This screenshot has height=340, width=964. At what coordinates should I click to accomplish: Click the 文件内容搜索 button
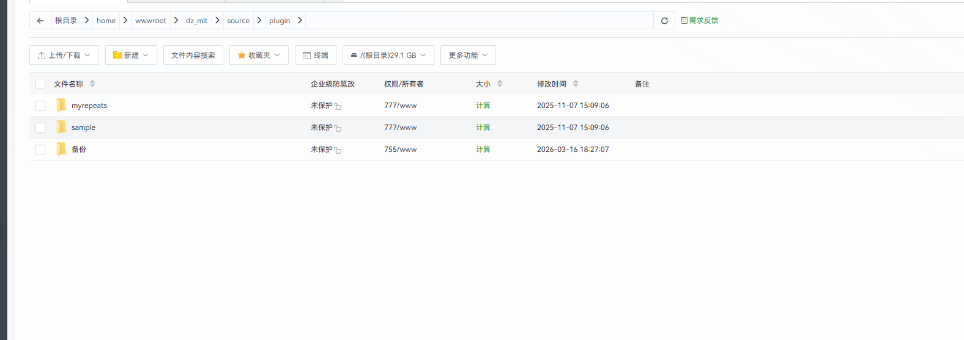(x=193, y=55)
